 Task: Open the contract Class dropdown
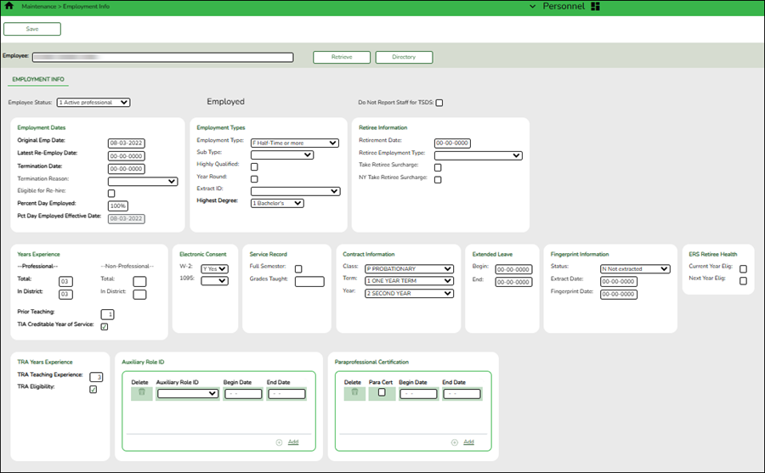tap(410, 268)
